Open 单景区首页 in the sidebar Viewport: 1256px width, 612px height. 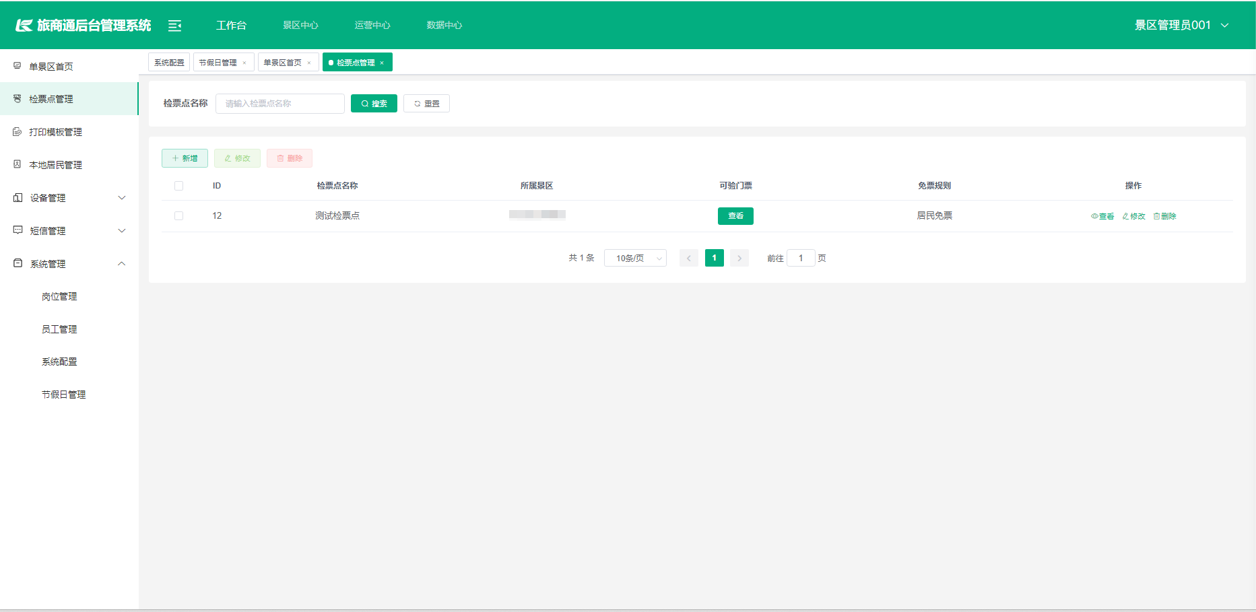(69, 66)
